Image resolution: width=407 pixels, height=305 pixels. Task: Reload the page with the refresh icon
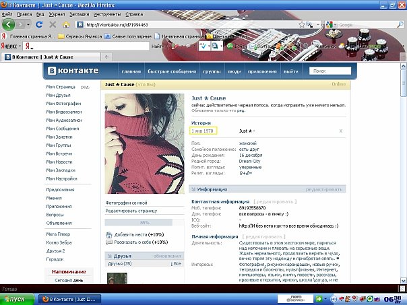39,25
